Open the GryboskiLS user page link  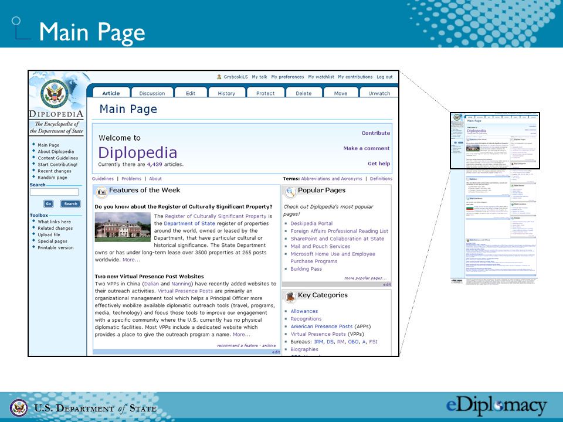click(236, 77)
